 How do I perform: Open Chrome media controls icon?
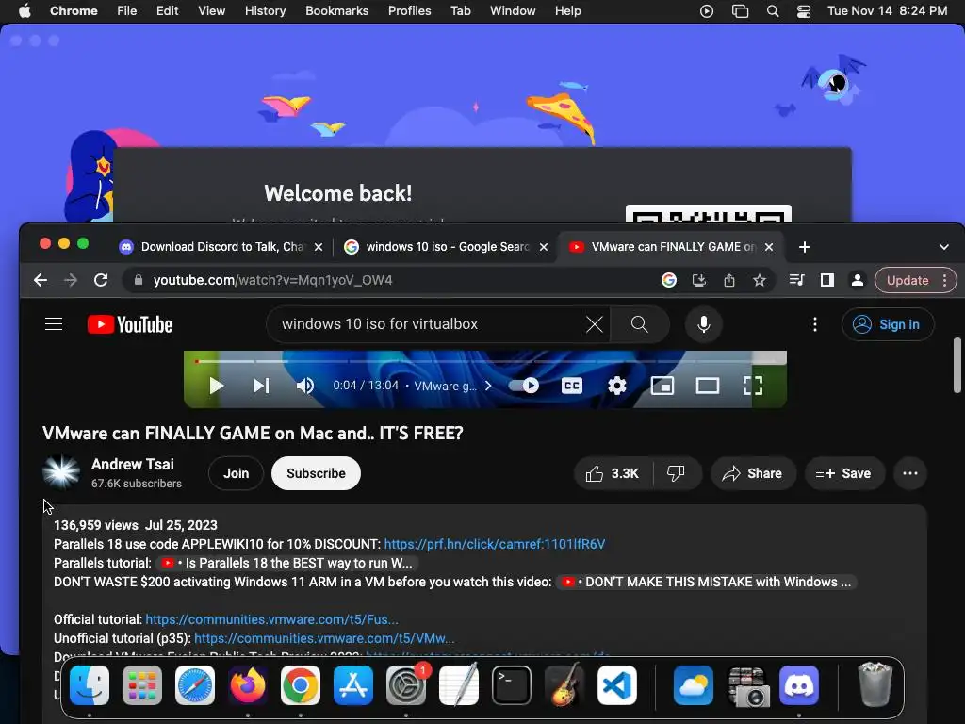pos(797,280)
